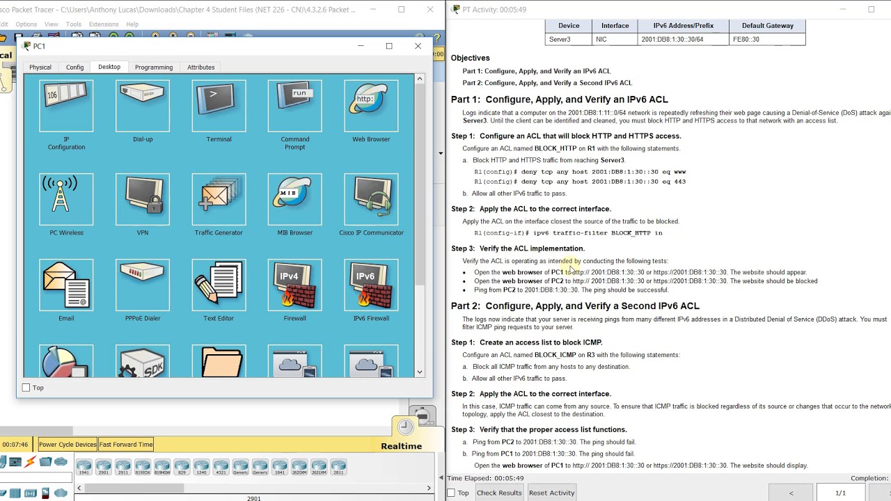Switch to the Physical tab
891x501 pixels.
click(40, 67)
